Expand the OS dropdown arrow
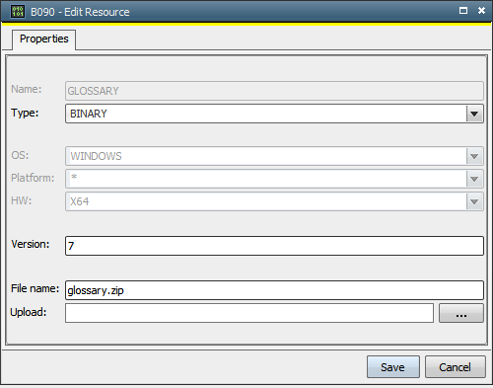 pyautogui.click(x=474, y=156)
